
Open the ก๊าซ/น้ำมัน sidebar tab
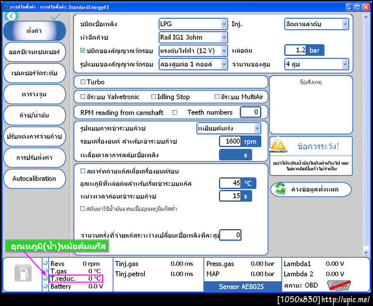click(x=34, y=115)
